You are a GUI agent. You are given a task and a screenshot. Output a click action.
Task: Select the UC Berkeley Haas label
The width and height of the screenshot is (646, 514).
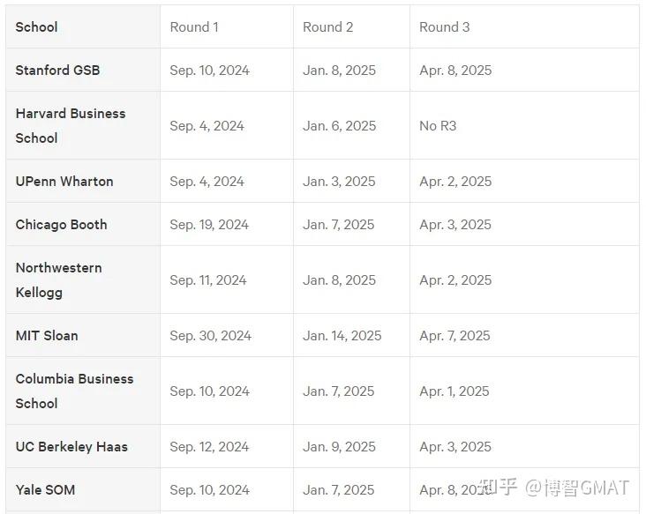tap(71, 447)
